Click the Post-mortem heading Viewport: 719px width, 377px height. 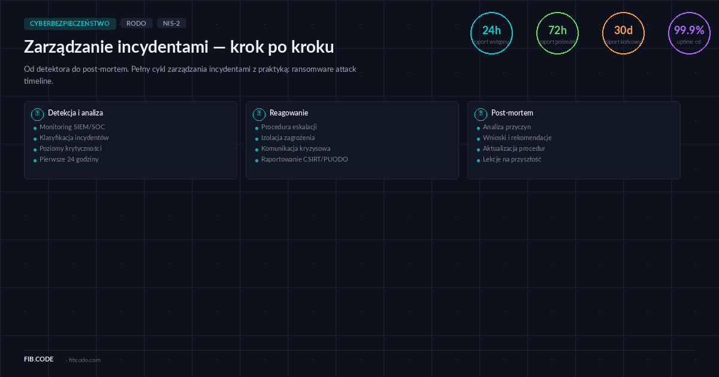click(512, 113)
